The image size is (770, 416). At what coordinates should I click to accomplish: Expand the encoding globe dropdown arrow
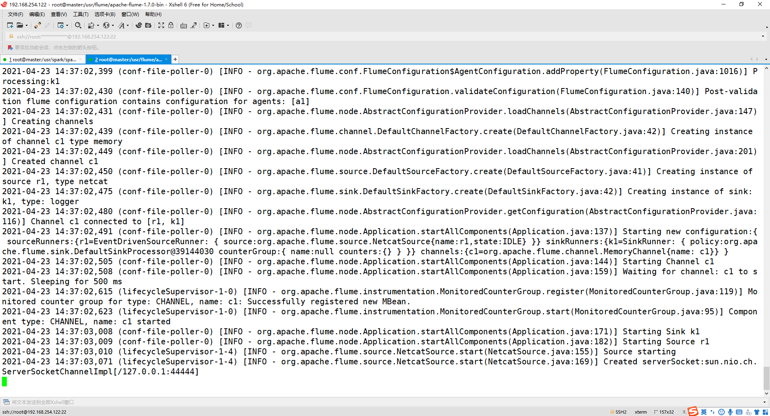[x=113, y=25]
